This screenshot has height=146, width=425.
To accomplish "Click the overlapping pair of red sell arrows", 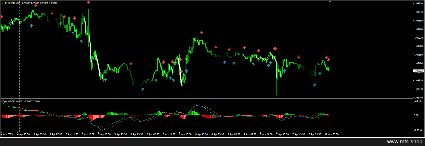I will click(x=275, y=48).
